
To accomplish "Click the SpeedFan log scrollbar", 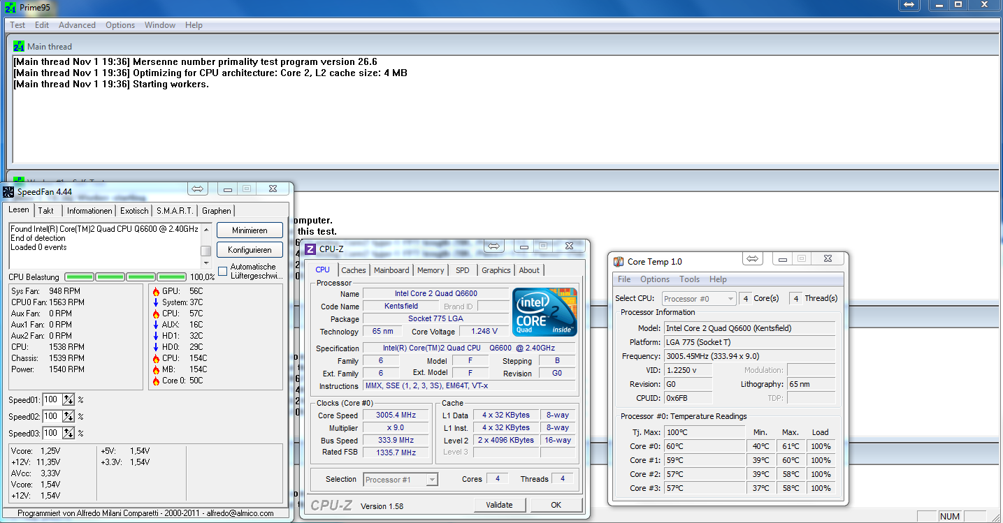I will [205, 246].
